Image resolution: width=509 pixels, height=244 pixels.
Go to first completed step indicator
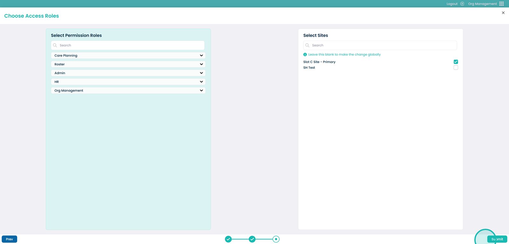point(228,239)
